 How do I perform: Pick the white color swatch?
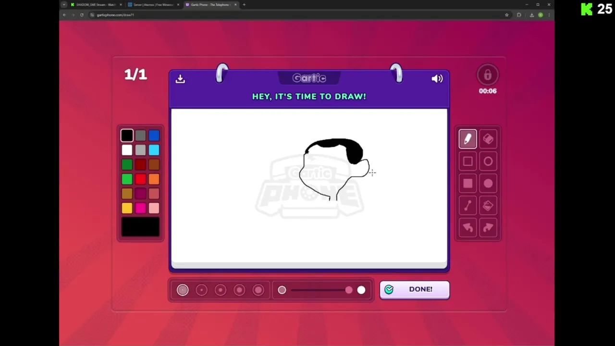(x=127, y=150)
